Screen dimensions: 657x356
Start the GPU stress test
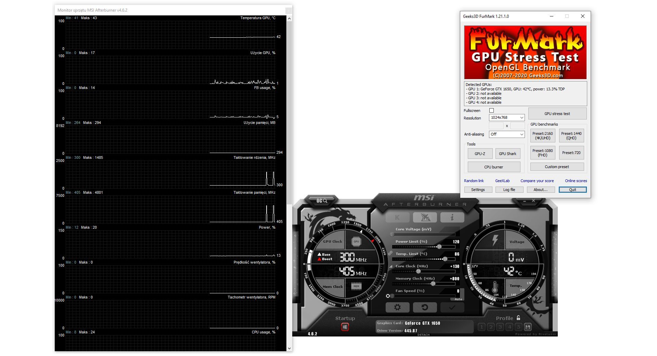[x=557, y=114]
